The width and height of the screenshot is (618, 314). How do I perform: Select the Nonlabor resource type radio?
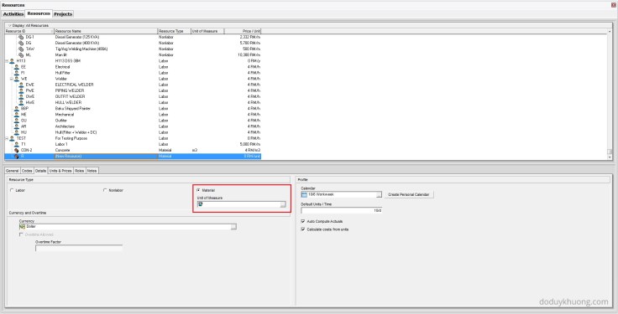point(105,190)
